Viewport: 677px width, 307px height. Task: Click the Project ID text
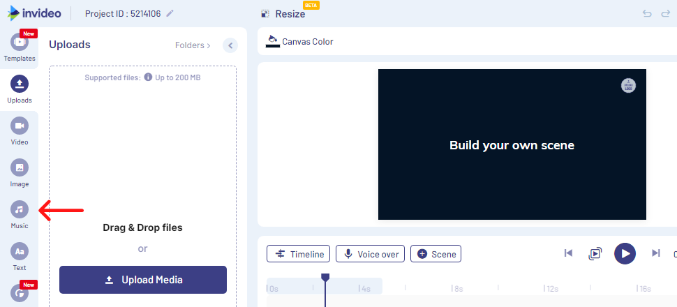pyautogui.click(x=123, y=13)
